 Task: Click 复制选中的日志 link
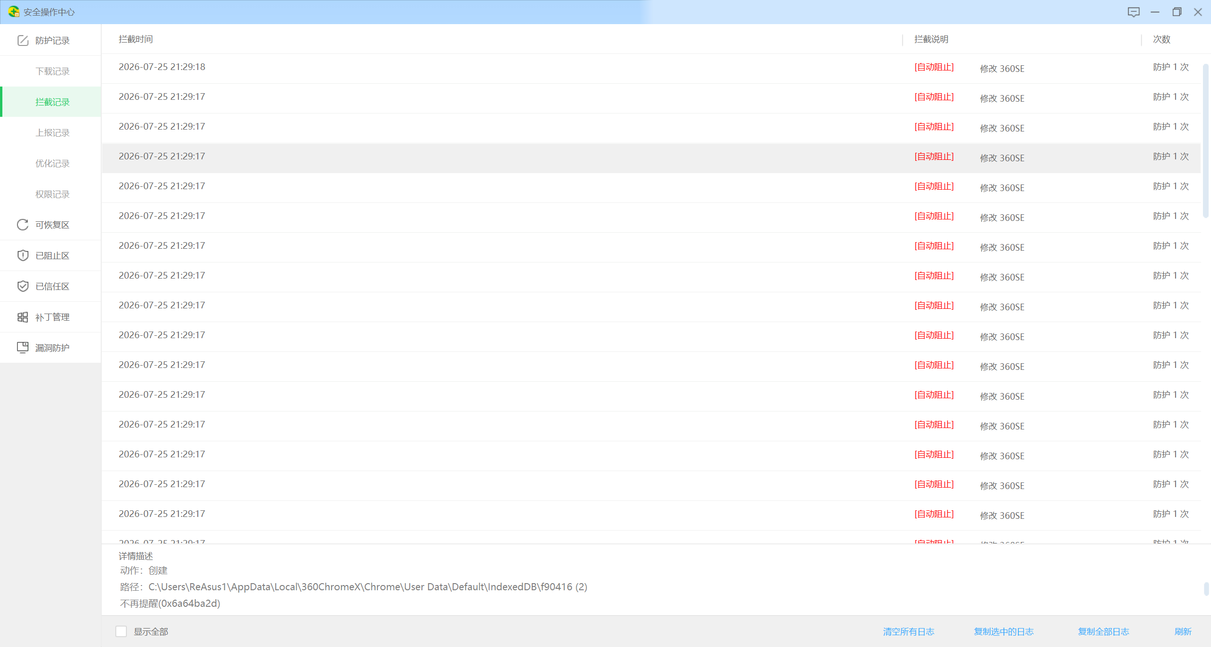[x=1003, y=631]
